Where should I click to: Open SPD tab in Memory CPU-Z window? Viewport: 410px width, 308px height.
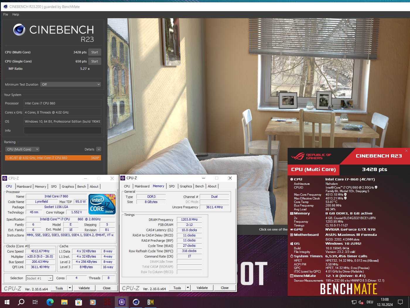pos(172,186)
